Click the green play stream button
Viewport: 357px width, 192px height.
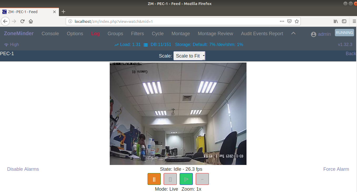186,179
